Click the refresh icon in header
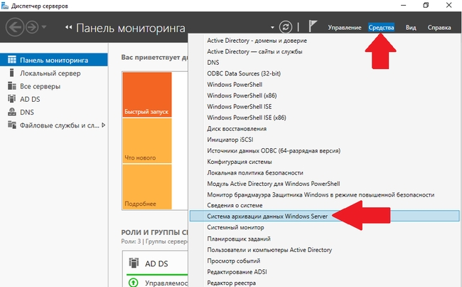This screenshot has width=462, height=287. tap(286, 27)
